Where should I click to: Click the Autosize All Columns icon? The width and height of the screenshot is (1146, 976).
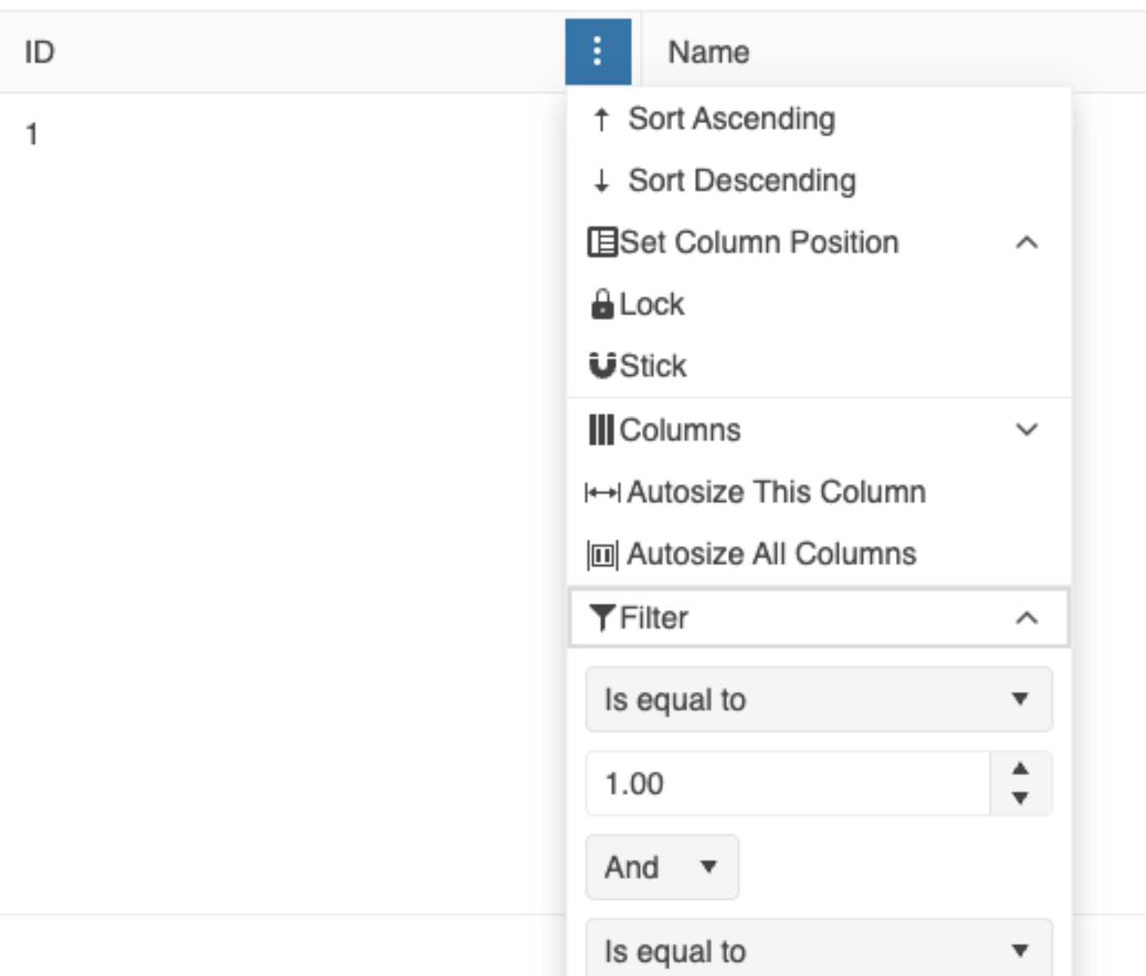click(602, 555)
